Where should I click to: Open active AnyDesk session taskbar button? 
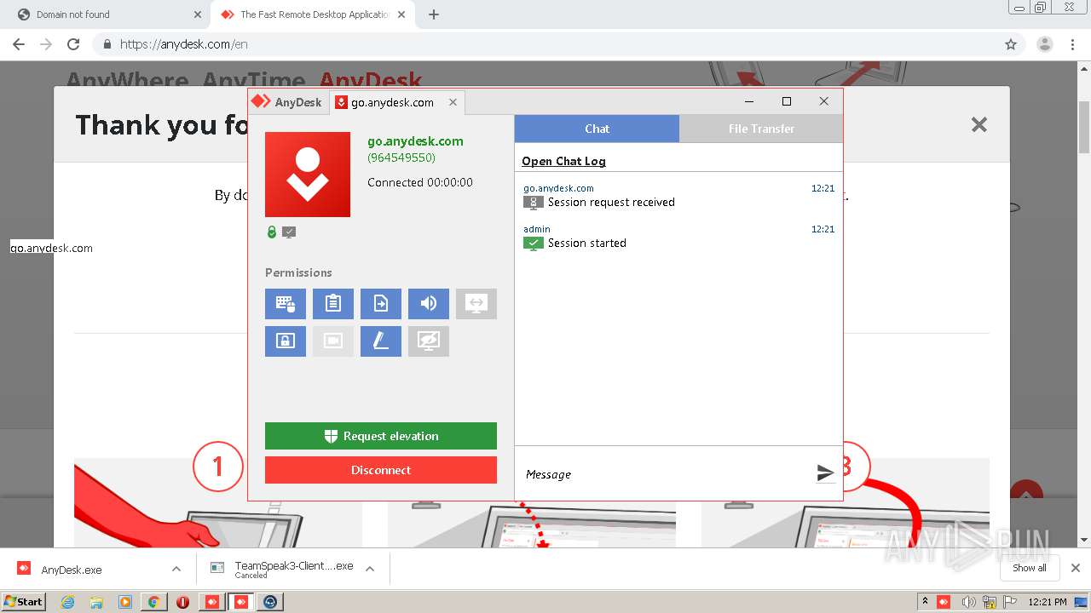coord(241,602)
